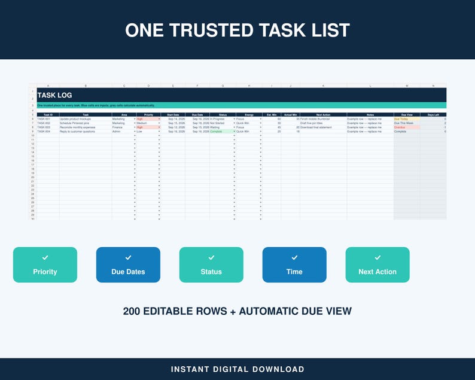Select the 'Due This Week' cell

(x=407, y=123)
